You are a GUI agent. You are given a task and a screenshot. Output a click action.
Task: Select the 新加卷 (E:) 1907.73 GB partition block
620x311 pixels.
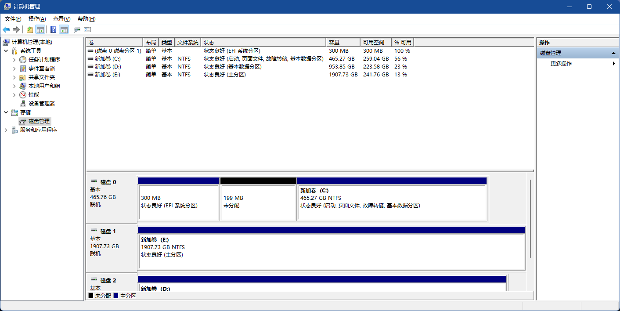point(332,248)
